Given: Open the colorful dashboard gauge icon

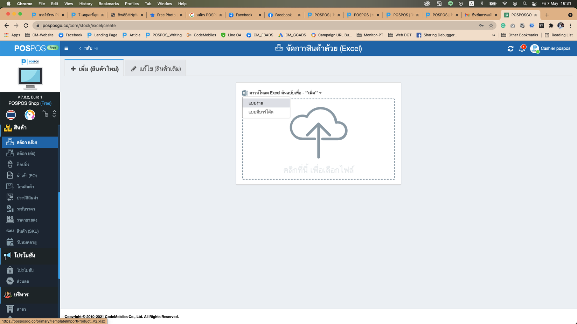Looking at the screenshot, I should (x=30, y=114).
